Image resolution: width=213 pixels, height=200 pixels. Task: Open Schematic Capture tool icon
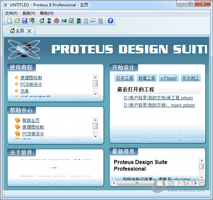click(x=49, y=21)
